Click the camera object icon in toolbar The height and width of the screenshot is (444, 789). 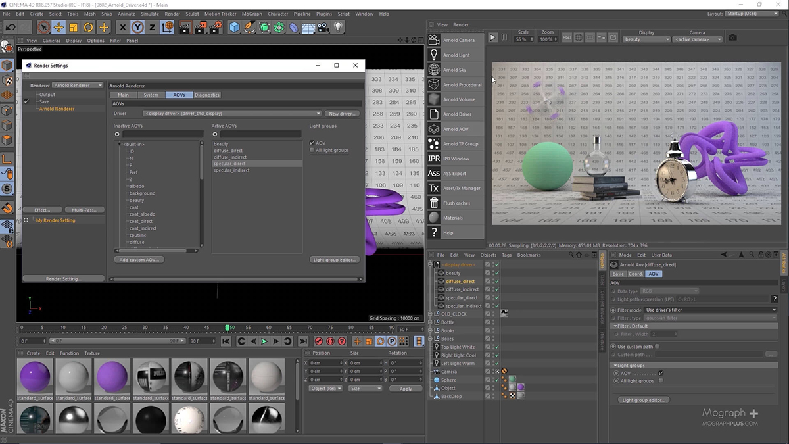tap(323, 27)
